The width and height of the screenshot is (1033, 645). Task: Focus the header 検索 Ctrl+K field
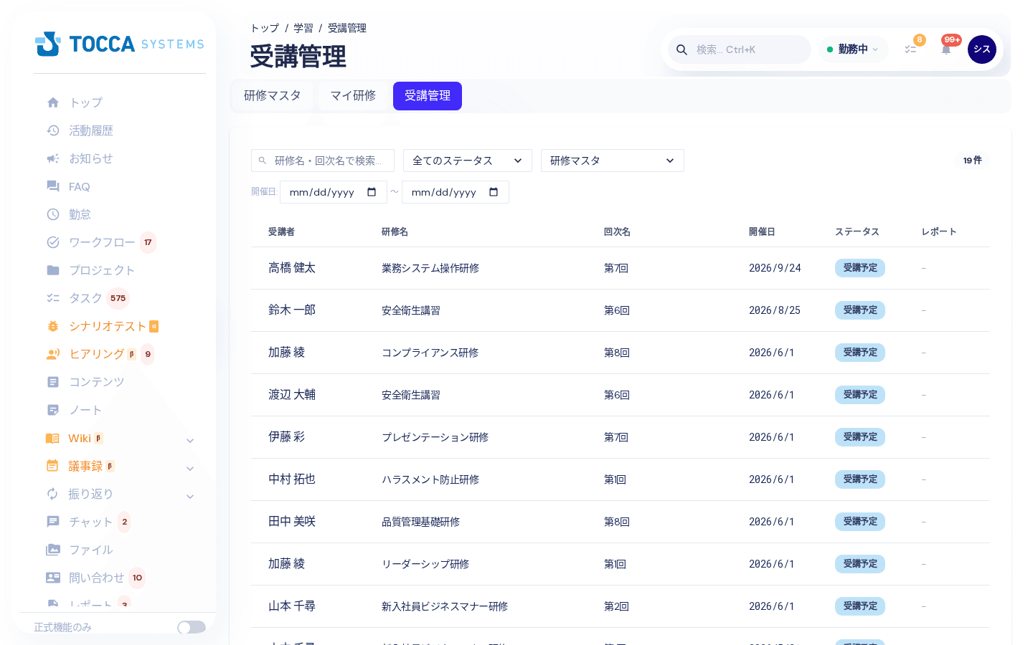click(x=740, y=49)
